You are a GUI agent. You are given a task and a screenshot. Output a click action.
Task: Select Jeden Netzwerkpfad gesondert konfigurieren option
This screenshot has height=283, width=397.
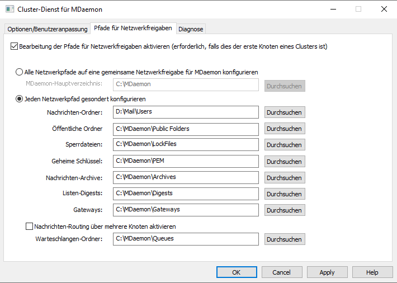[x=20, y=99]
